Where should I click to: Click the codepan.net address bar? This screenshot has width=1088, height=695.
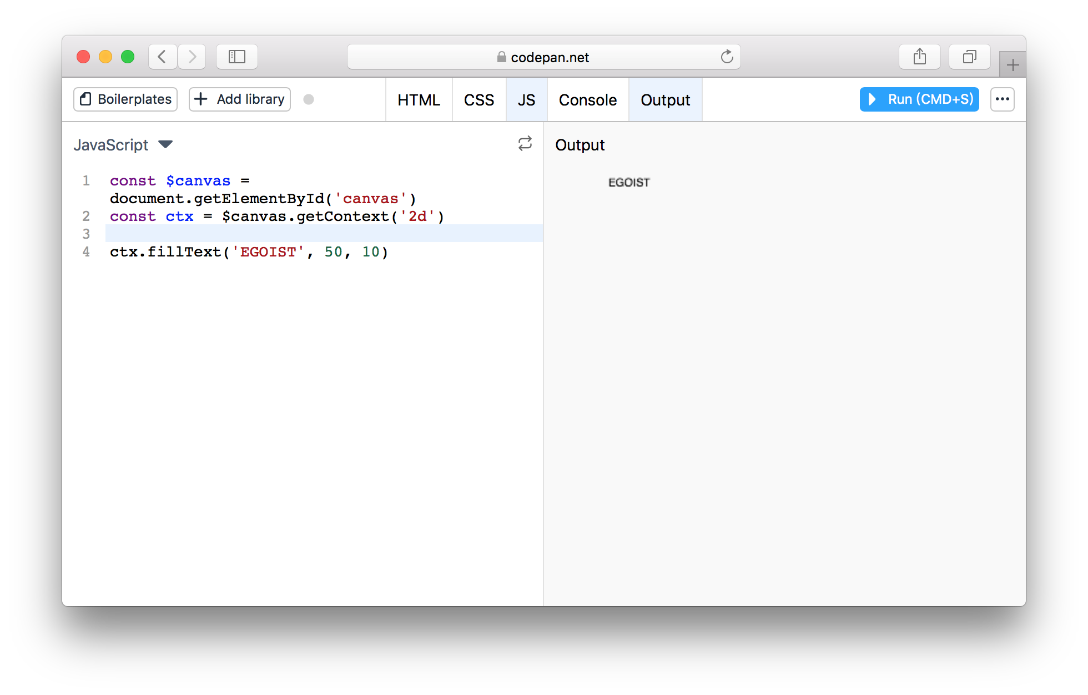pos(543,57)
